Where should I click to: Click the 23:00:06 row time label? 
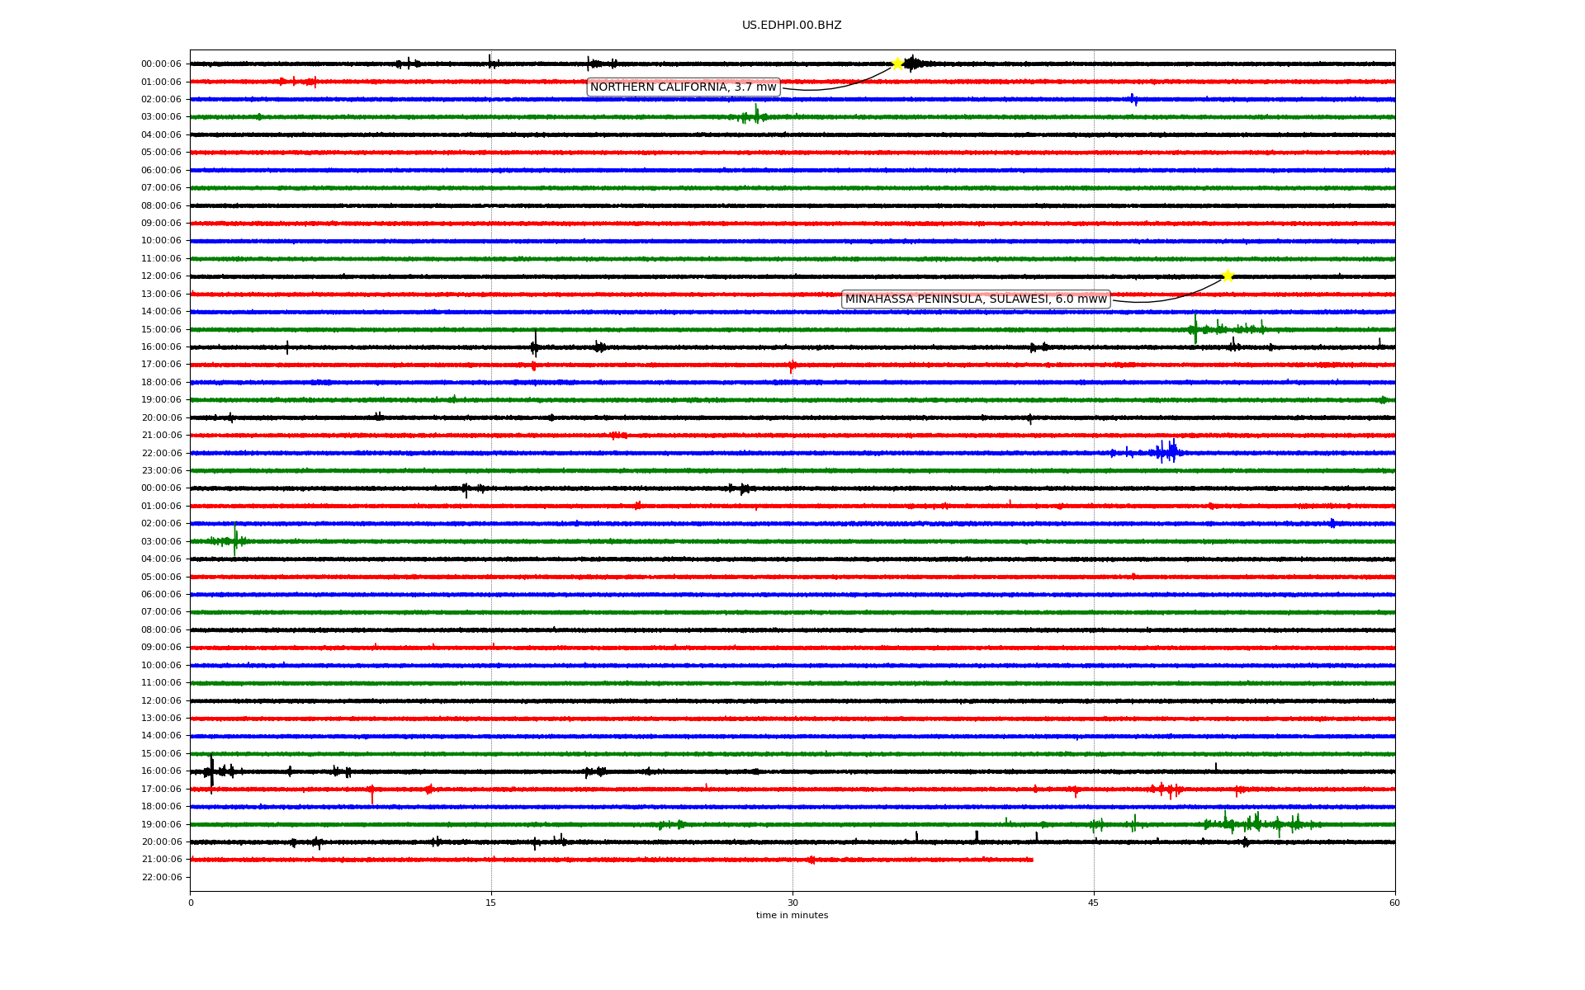pyautogui.click(x=161, y=471)
